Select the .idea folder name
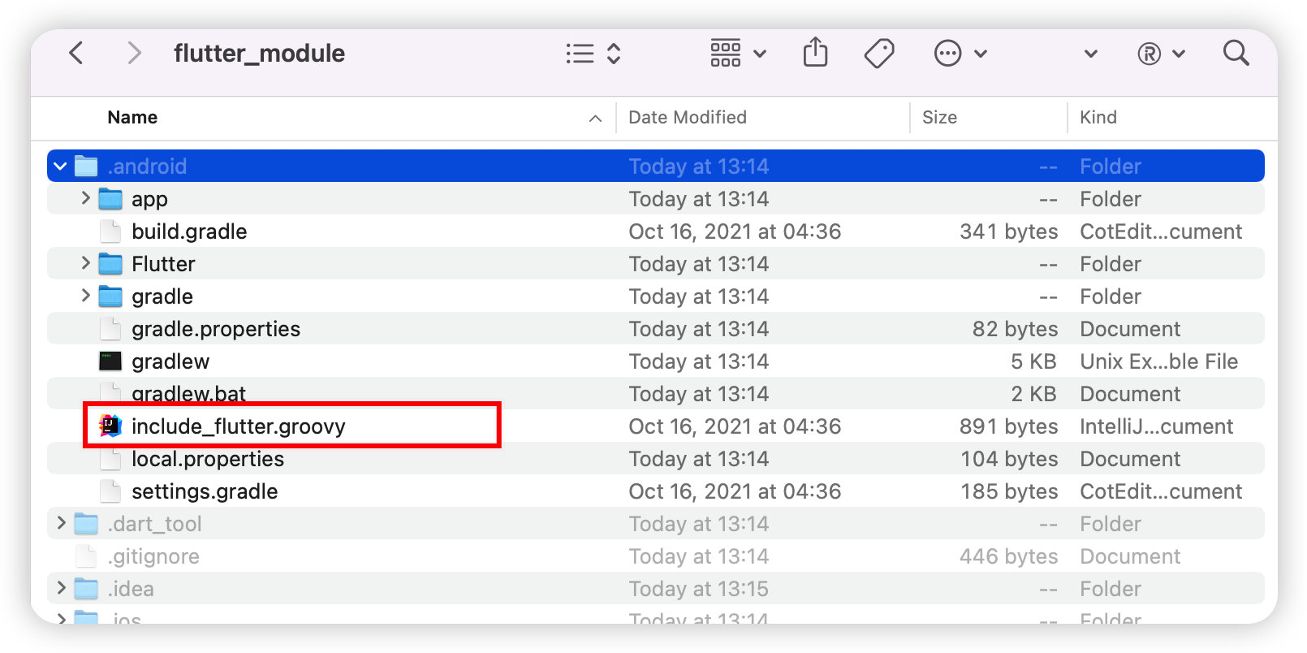The height and width of the screenshot is (653, 1307). 131,589
